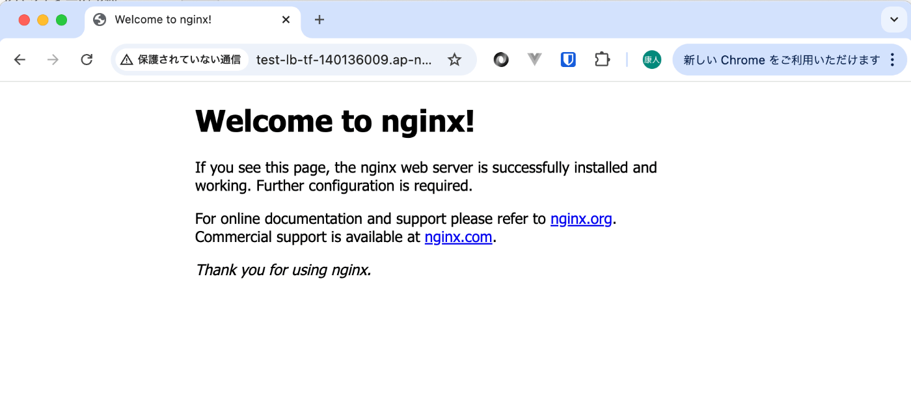
Task: Click the yellow minimize window button
Action: coord(43,20)
